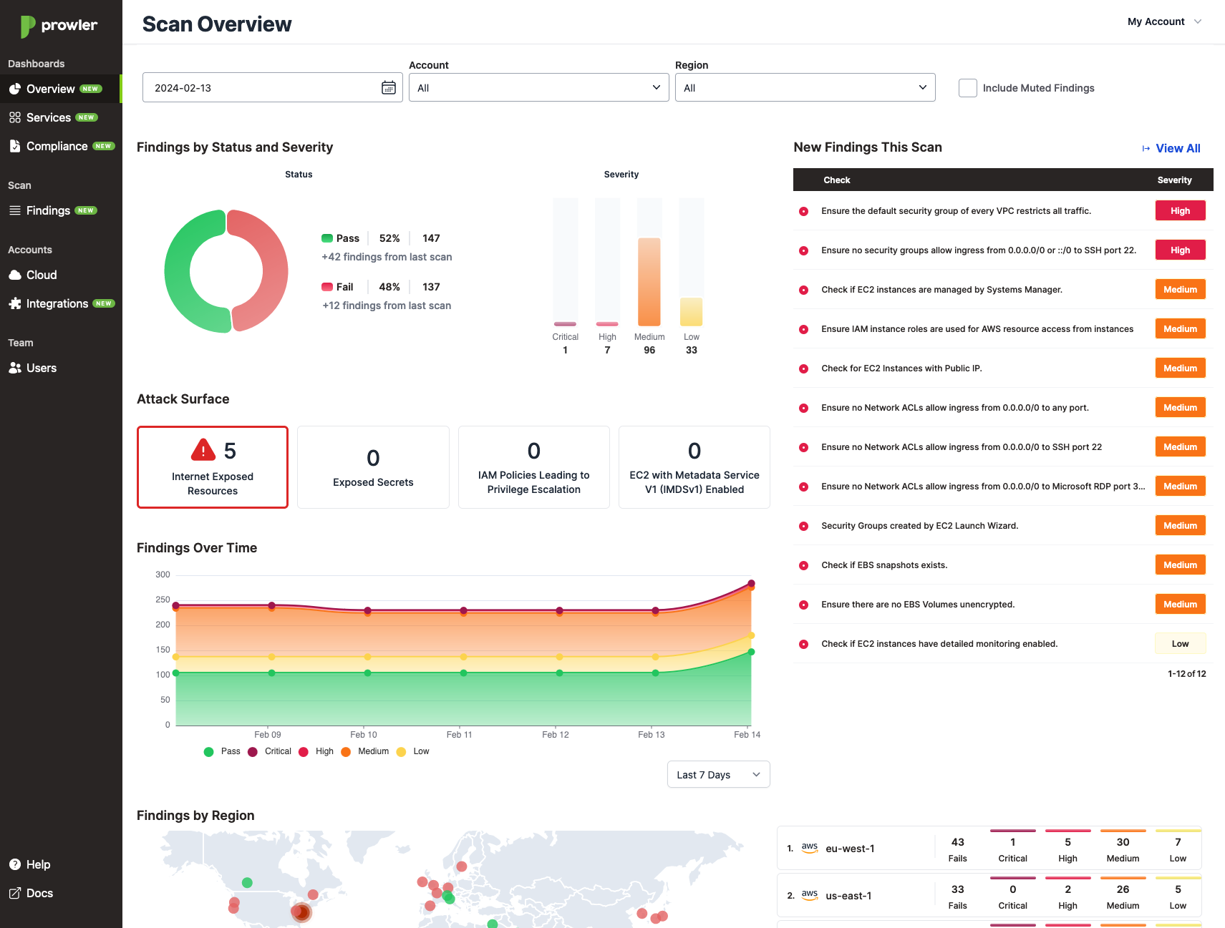Select the Internet Exposed Resources card
The height and width of the screenshot is (928, 1225).
tap(212, 467)
